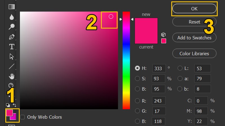Open Color Libraries
This screenshot has height=126, width=225.
(x=194, y=53)
